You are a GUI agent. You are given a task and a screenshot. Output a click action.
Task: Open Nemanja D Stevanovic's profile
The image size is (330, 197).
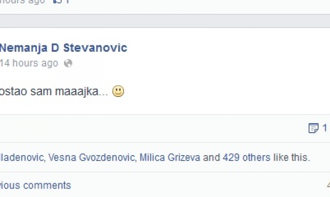point(64,48)
